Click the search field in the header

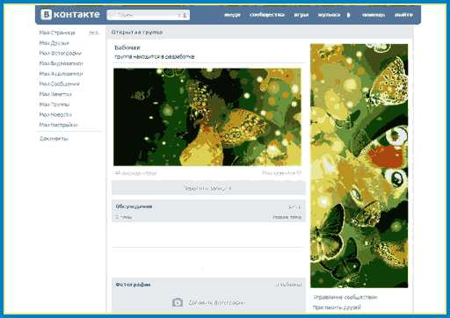click(149, 15)
